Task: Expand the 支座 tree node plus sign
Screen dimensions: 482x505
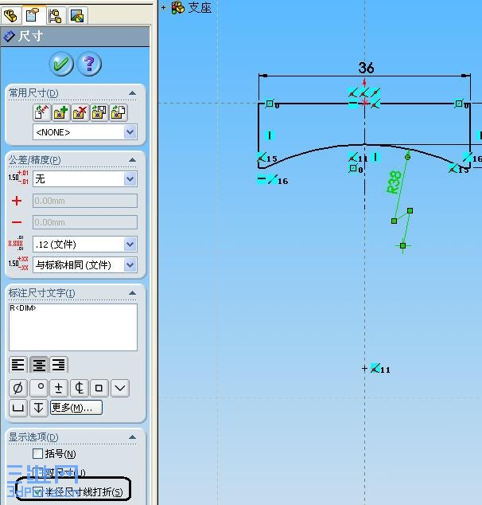Action: tap(163, 7)
